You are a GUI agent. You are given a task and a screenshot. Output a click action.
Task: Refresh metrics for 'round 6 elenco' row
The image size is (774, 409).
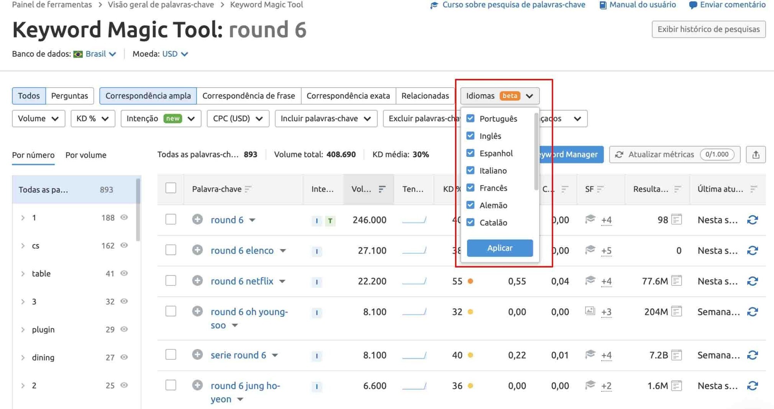coord(753,250)
